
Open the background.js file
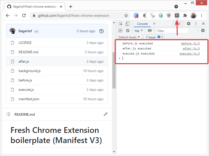pyautogui.click(x=29, y=71)
